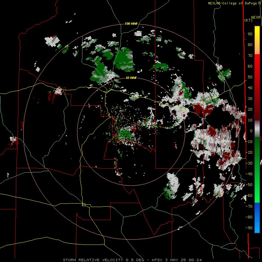Click the positive 80 velocity scale label

250,45
